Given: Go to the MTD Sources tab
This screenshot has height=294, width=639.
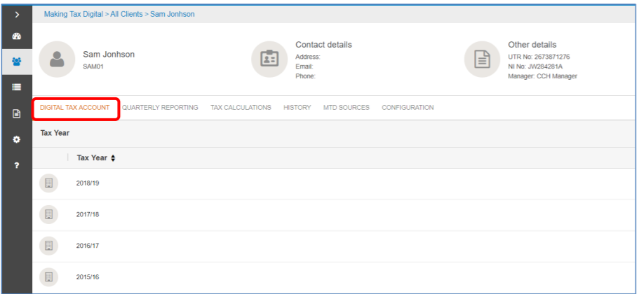Looking at the screenshot, I should tap(347, 108).
